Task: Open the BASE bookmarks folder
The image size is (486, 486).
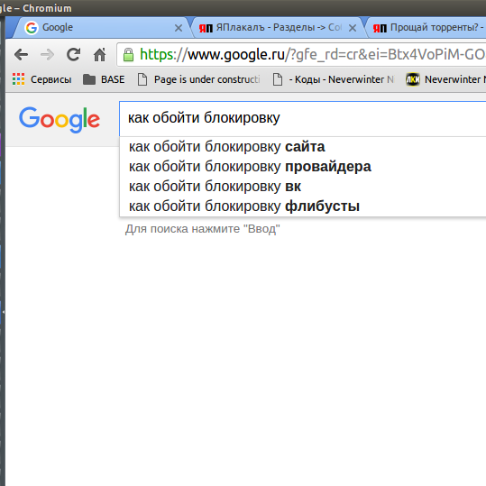Action: [104, 79]
